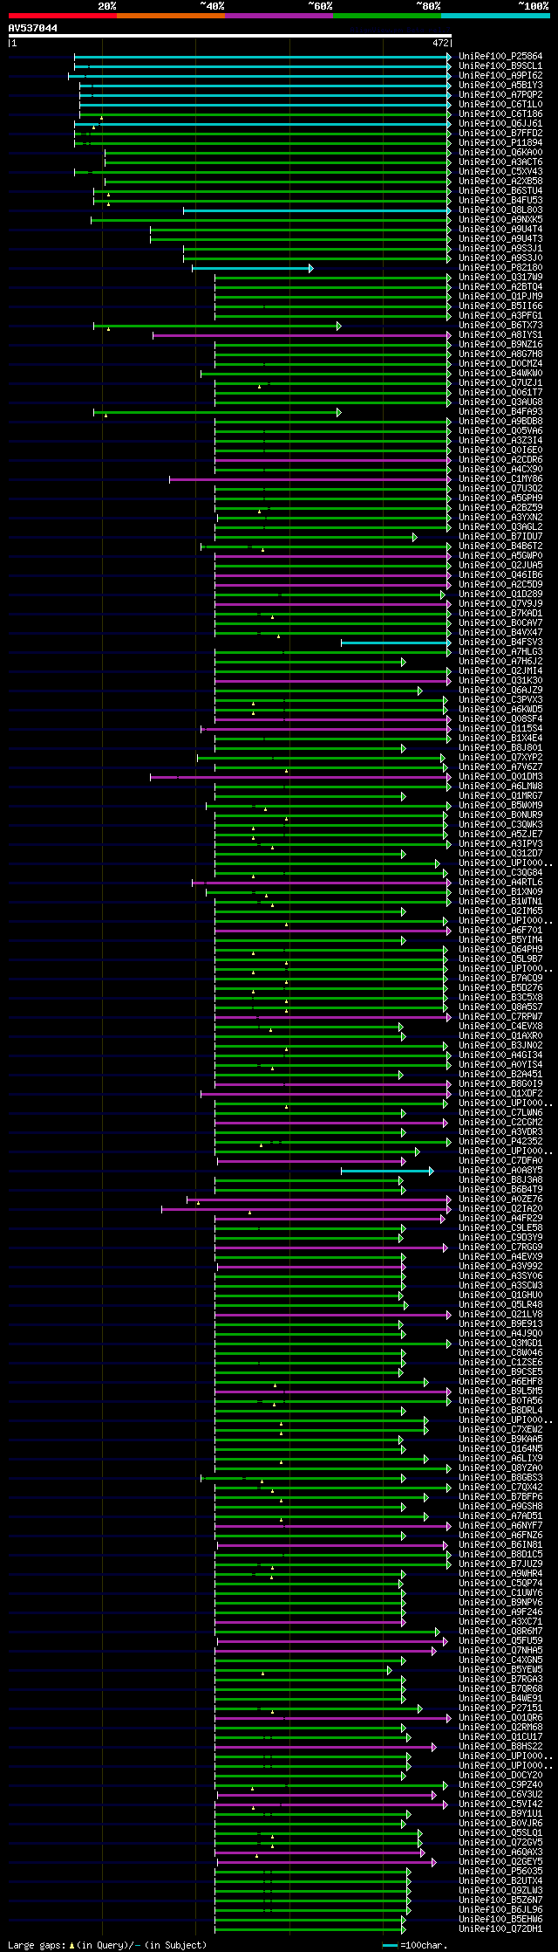
Task: Click hit name UniRef100_C5XV43
Action: point(500,172)
